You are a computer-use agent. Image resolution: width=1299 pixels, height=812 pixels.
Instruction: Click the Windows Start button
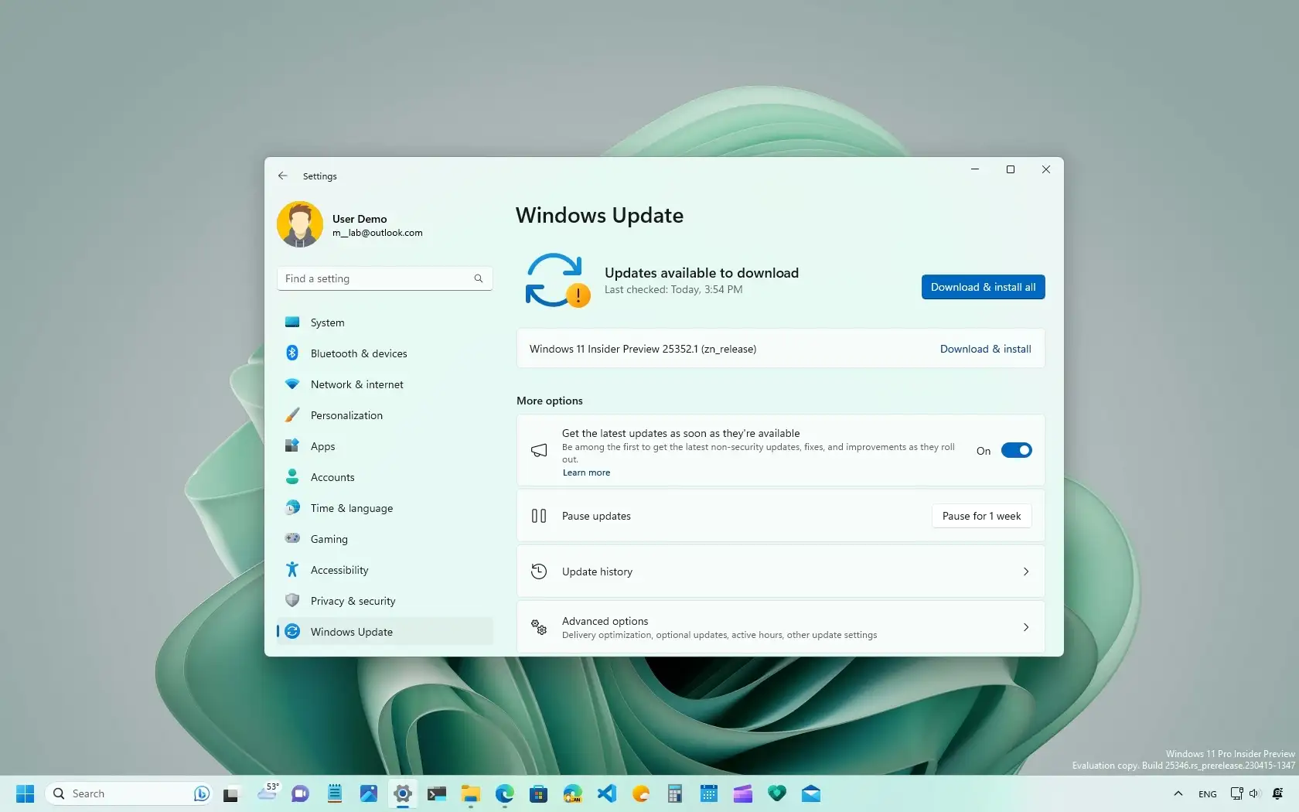coord(26,793)
